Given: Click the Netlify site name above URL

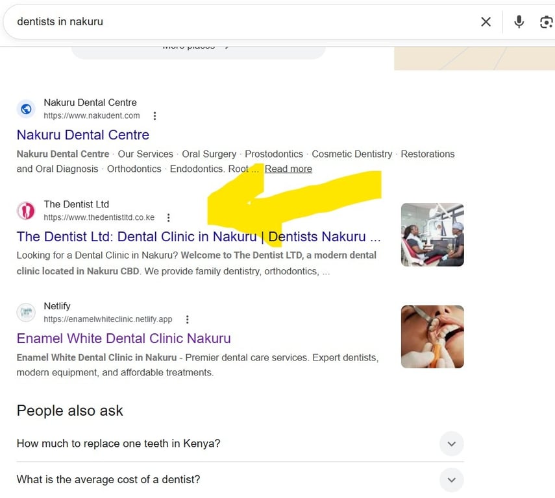Looking at the screenshot, I should (x=57, y=306).
